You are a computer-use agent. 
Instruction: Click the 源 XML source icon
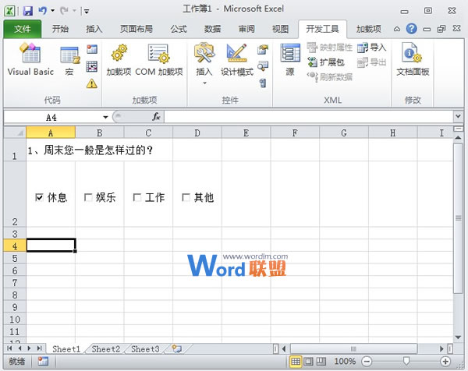pyautogui.click(x=290, y=61)
